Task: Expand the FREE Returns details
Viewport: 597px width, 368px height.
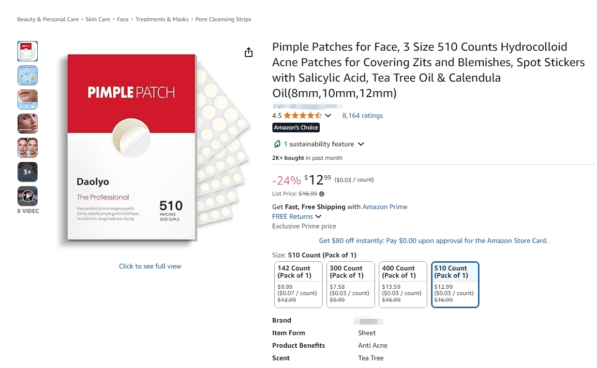Action: point(318,216)
